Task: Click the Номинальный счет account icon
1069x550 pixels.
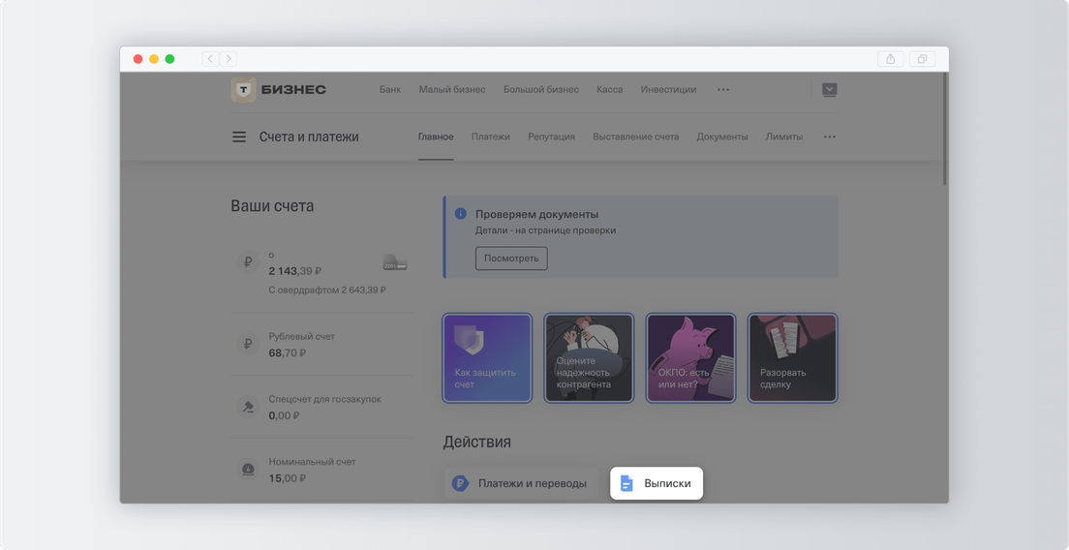Action: pyautogui.click(x=248, y=470)
